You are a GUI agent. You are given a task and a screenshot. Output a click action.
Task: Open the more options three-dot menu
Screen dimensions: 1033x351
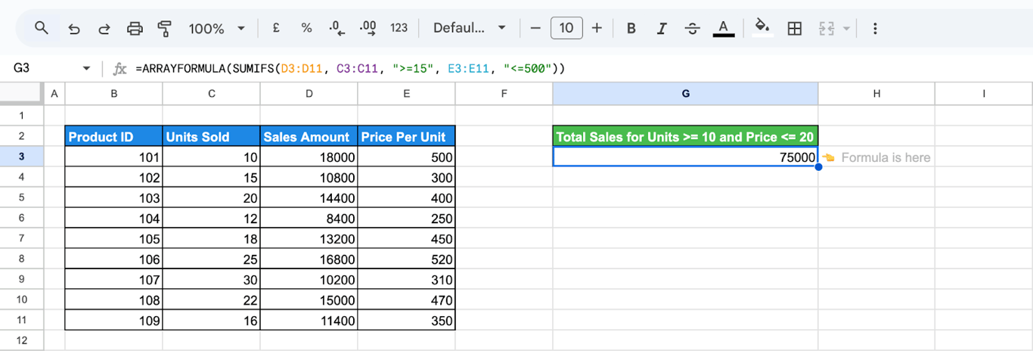[x=875, y=29]
